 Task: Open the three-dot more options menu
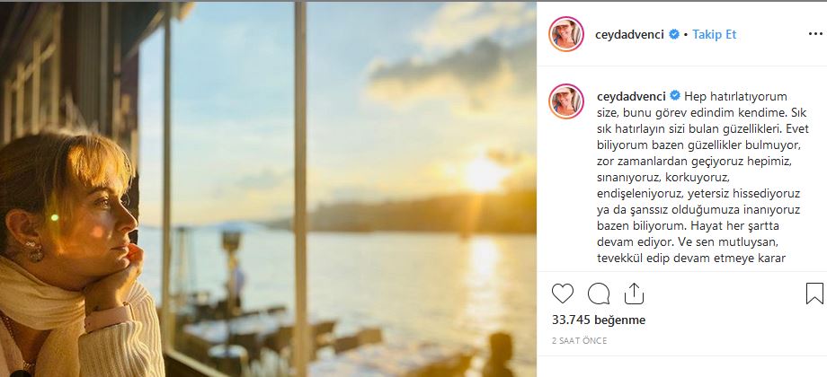click(x=815, y=34)
